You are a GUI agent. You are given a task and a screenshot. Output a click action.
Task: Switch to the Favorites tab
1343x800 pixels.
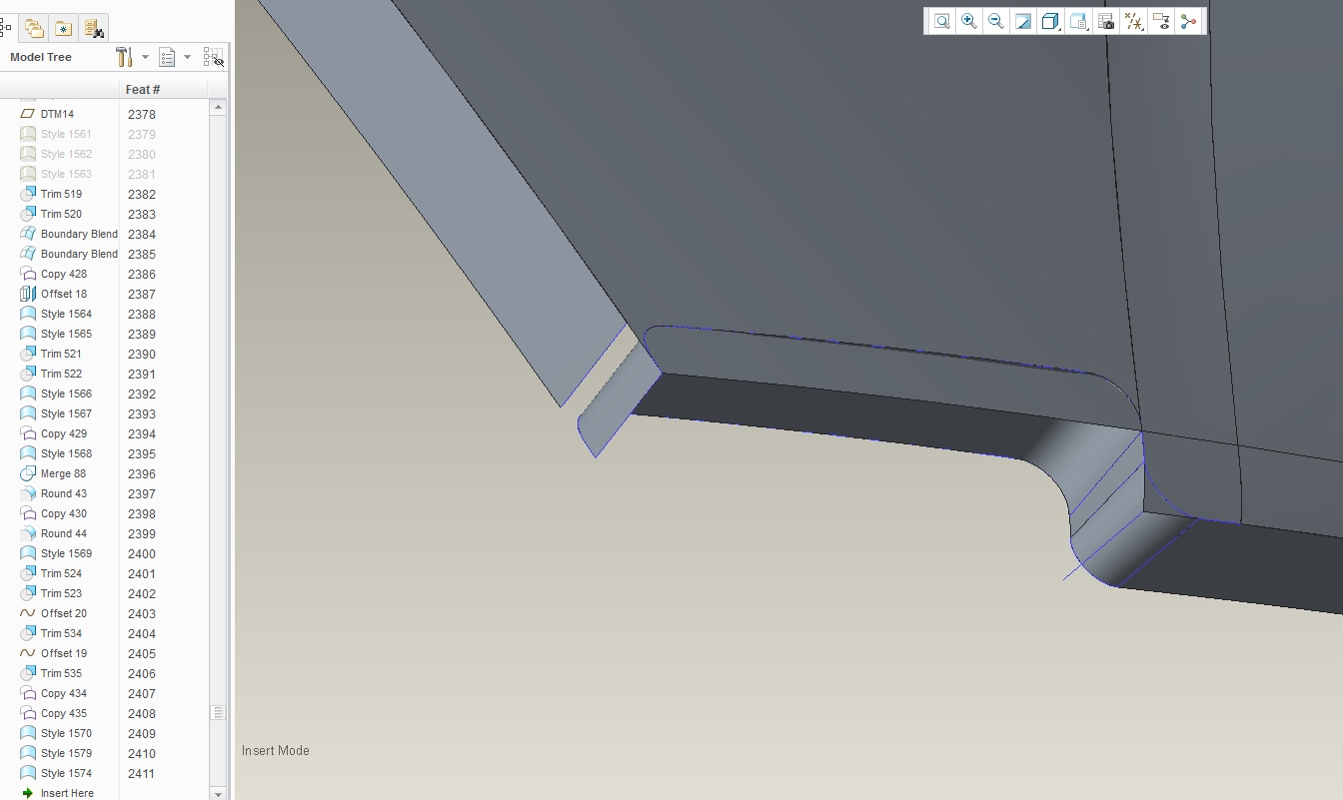63,28
